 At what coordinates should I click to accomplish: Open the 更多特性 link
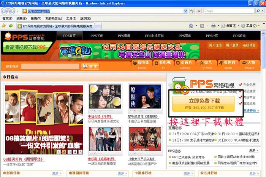click(251, 111)
